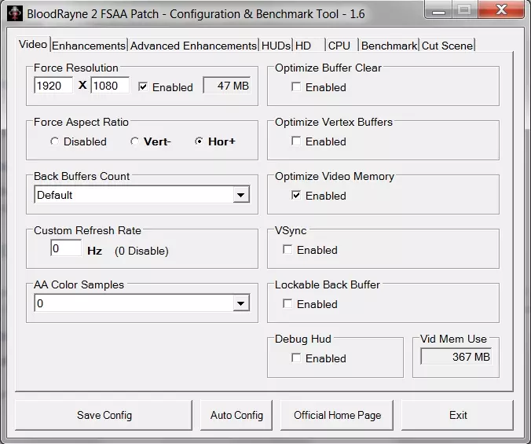Viewport: 531px width, 444px height.
Task: Toggle Force Resolution Enabled checkbox
Action: pos(143,87)
